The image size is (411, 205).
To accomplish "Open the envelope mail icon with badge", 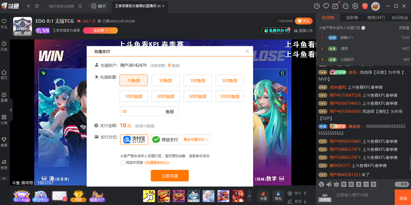I will click(x=59, y=196).
